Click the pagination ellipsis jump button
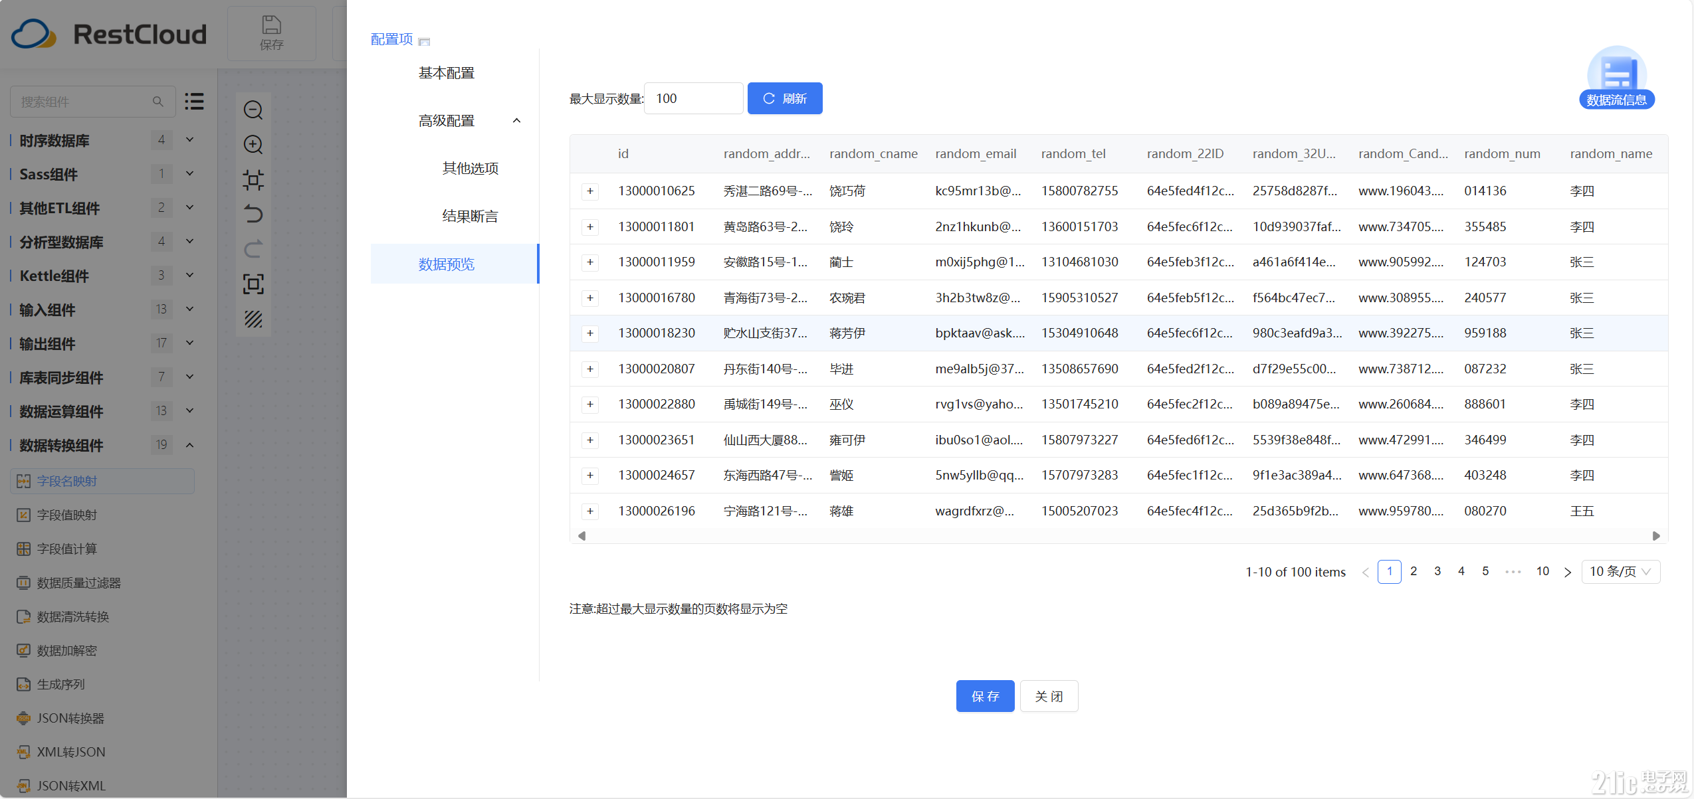The image size is (1694, 799). [x=1513, y=572]
